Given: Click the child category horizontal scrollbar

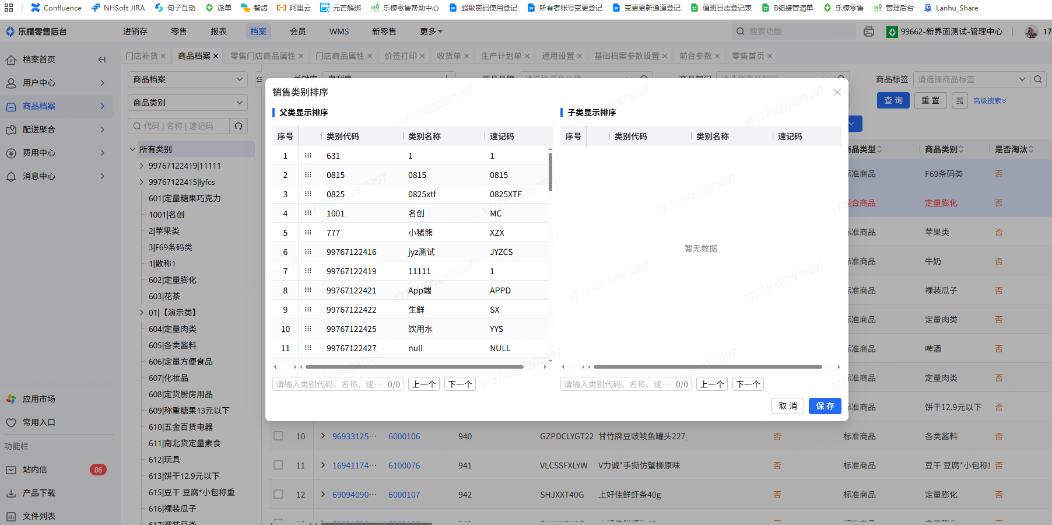Looking at the screenshot, I should click(x=708, y=367).
